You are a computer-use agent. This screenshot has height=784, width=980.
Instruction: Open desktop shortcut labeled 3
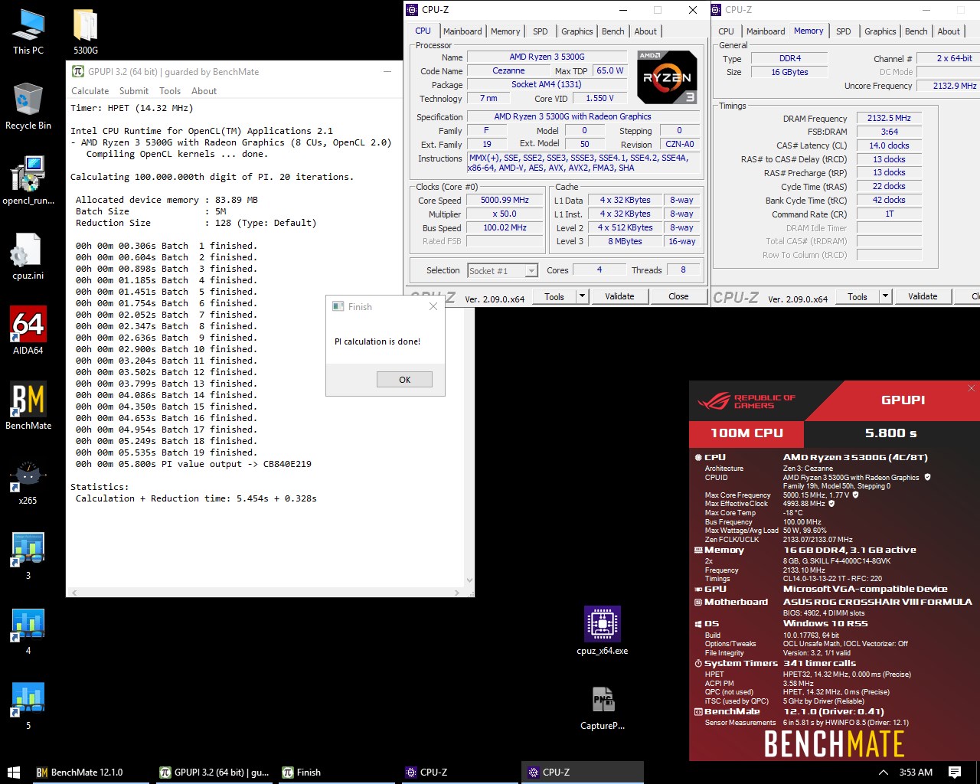28,556
